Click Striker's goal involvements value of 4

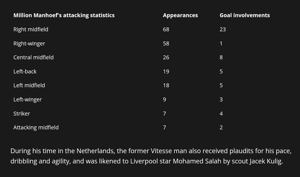(x=221, y=114)
